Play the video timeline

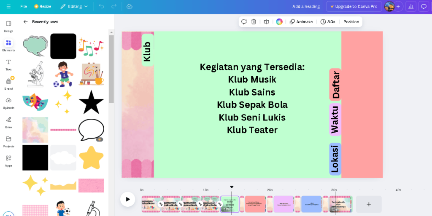tap(127, 199)
